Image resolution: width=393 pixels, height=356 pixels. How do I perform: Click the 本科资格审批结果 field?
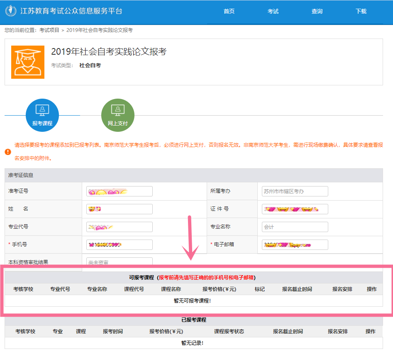coord(120,262)
